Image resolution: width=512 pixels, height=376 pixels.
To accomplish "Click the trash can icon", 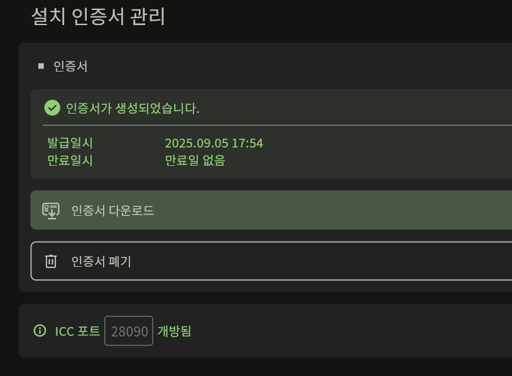I will point(51,261).
